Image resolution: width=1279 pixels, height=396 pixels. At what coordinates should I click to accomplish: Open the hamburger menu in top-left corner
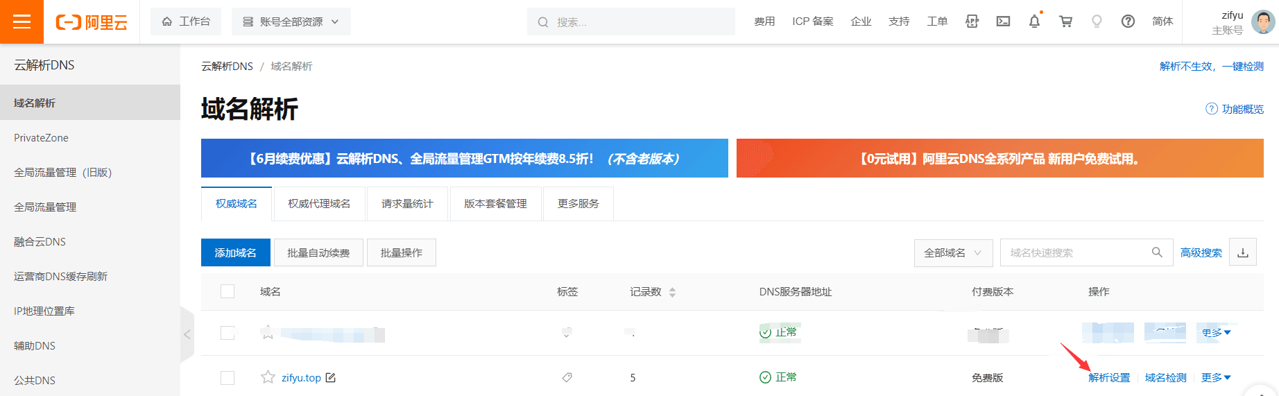(22, 21)
